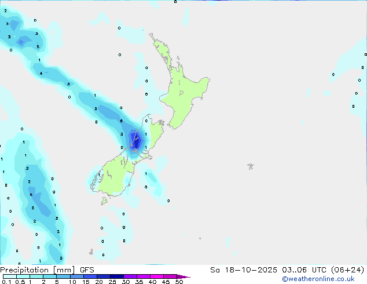Select the 35–40 mm violet legend swatch
367x284 pixels.
(143, 276)
